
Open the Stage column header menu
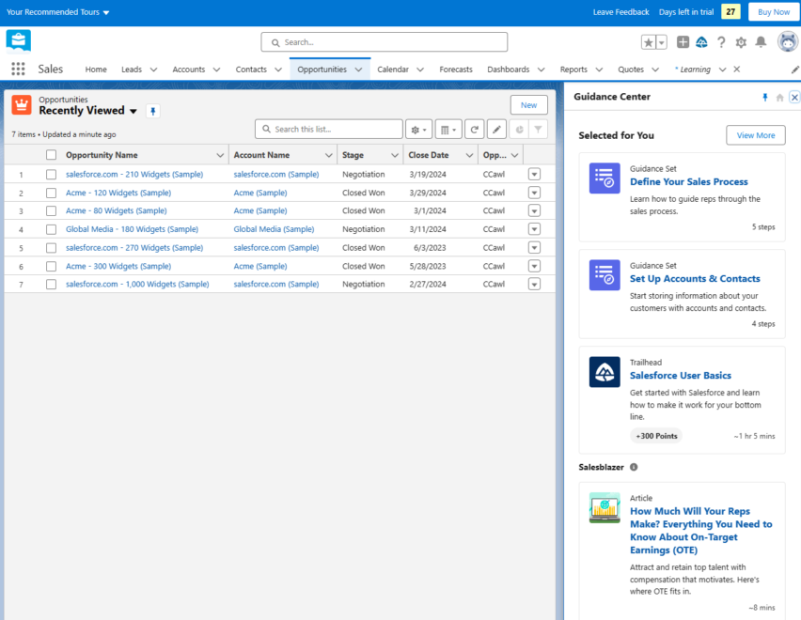click(x=395, y=154)
